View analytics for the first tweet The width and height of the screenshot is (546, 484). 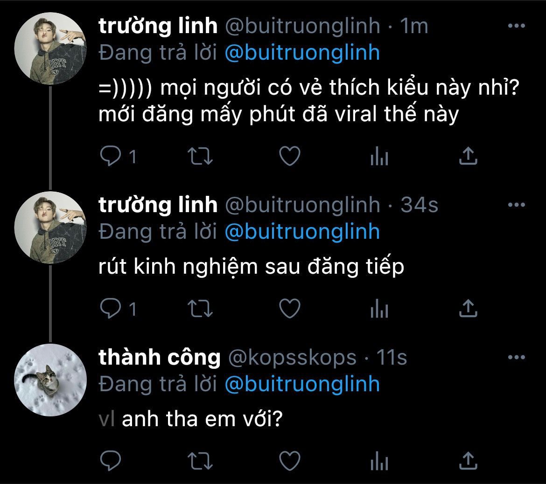[379, 157]
